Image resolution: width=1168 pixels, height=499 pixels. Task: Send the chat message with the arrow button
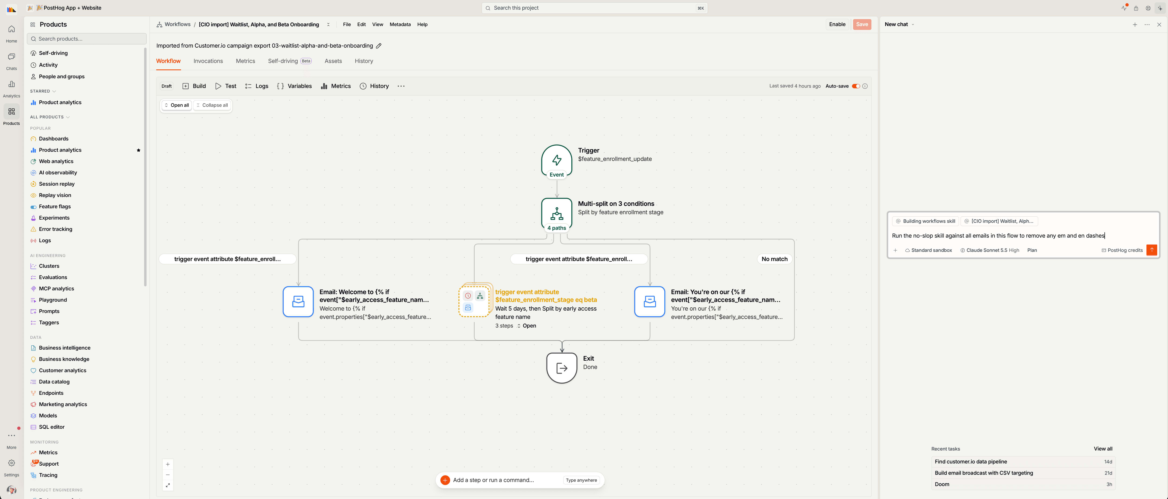[x=1151, y=250]
